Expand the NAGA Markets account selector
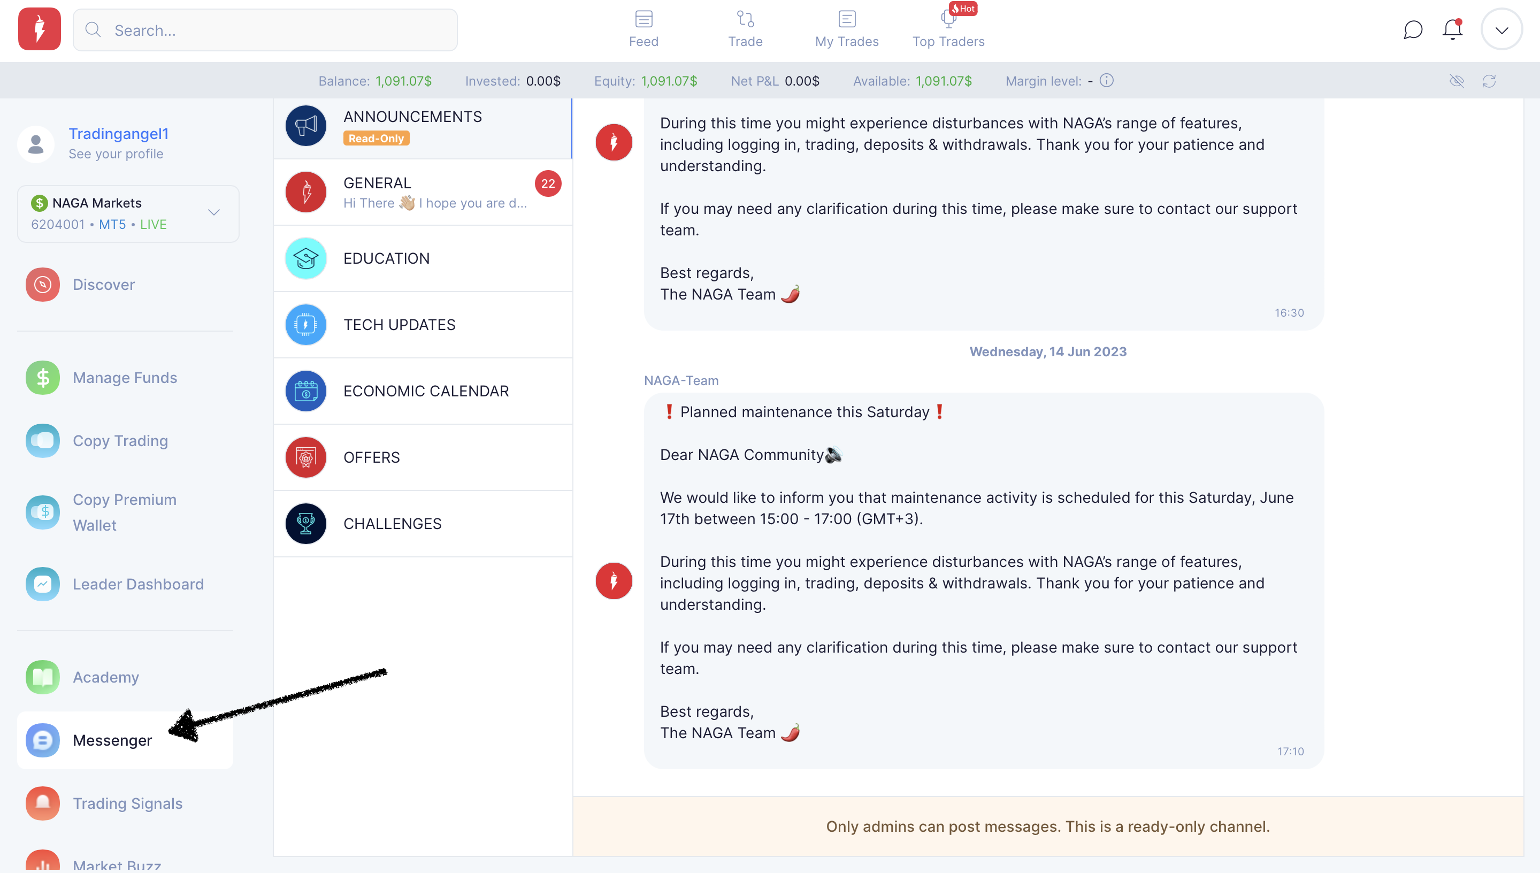Screen dimensions: 1540x873 (213, 213)
